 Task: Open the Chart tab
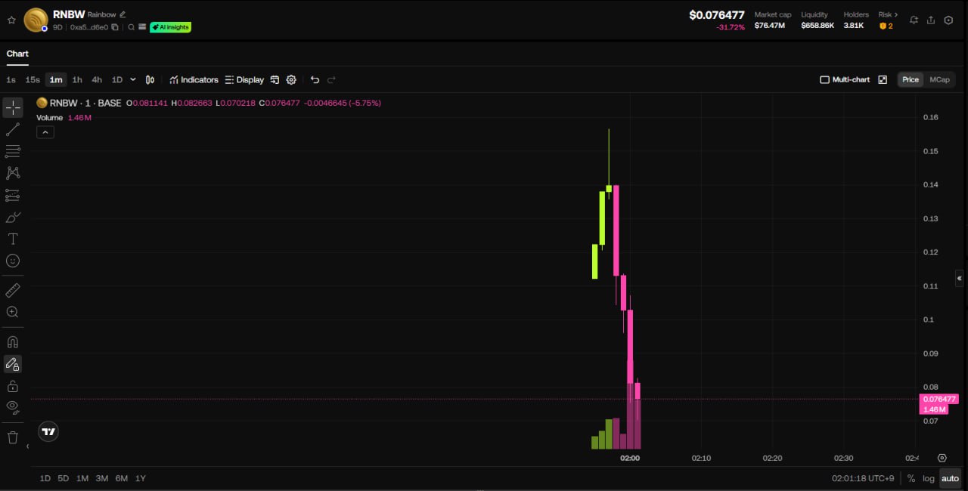click(x=17, y=54)
